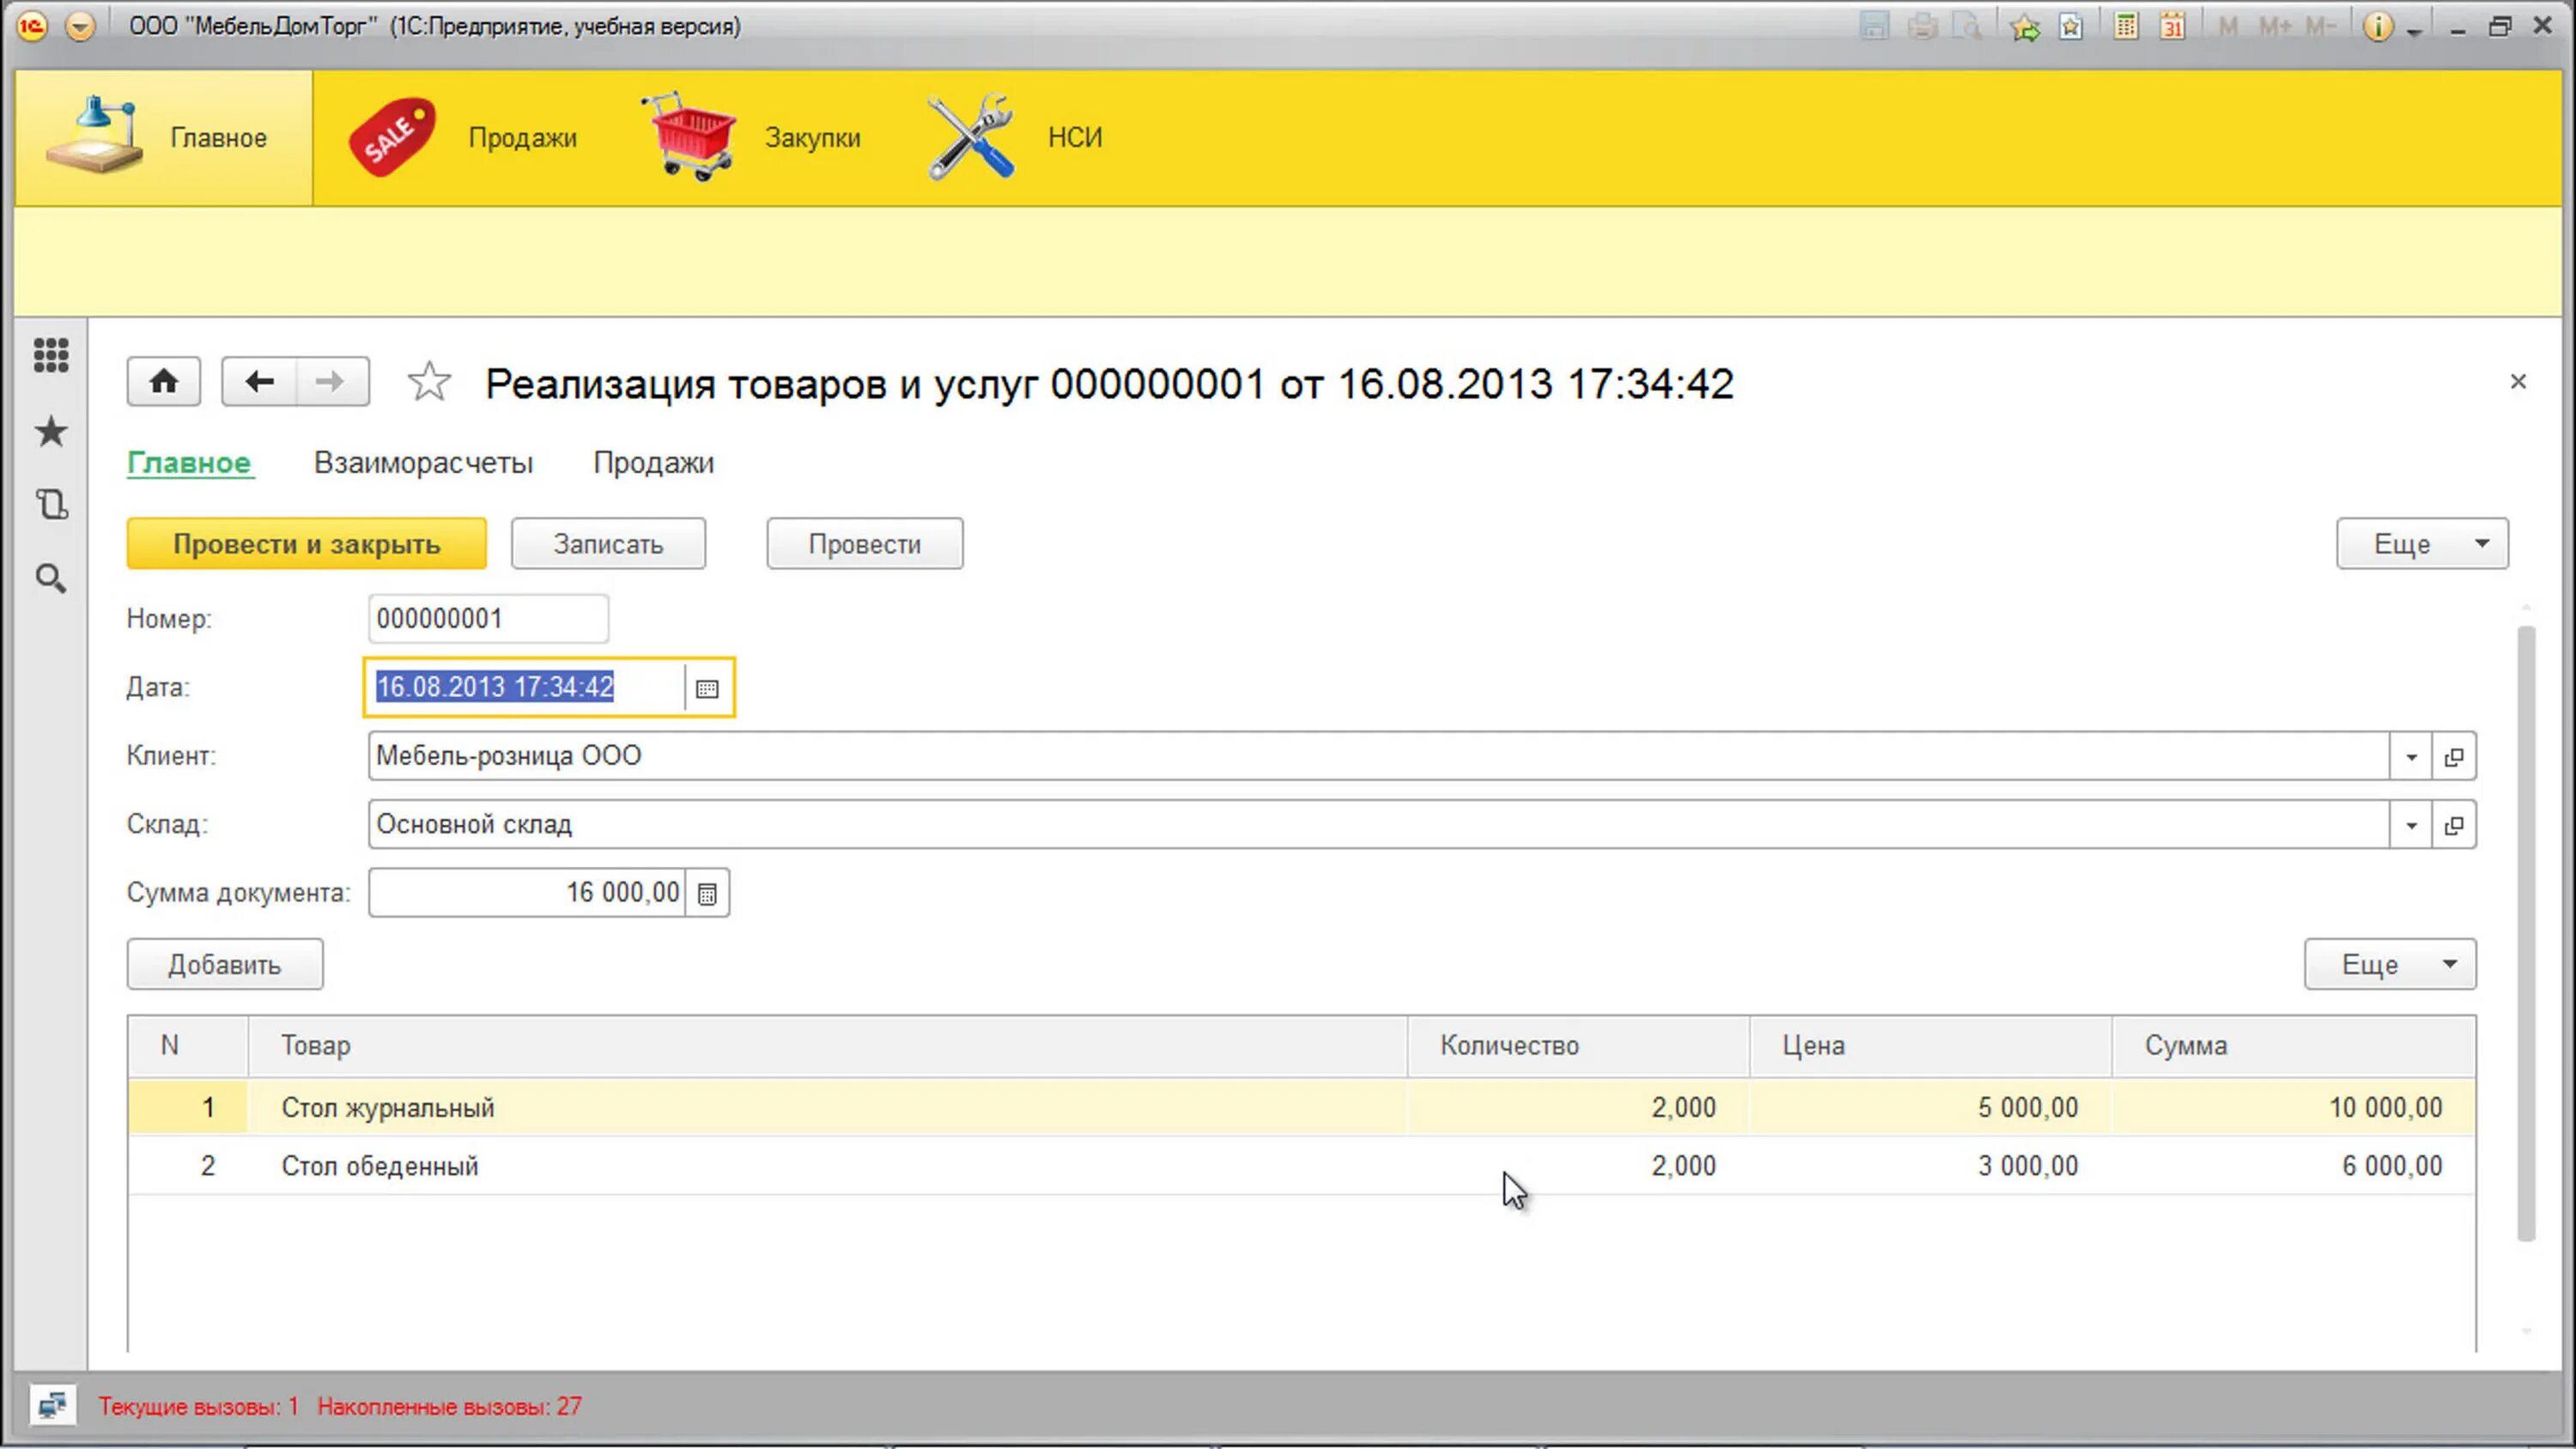
Task: Add document to favorites star
Action: 429,382
